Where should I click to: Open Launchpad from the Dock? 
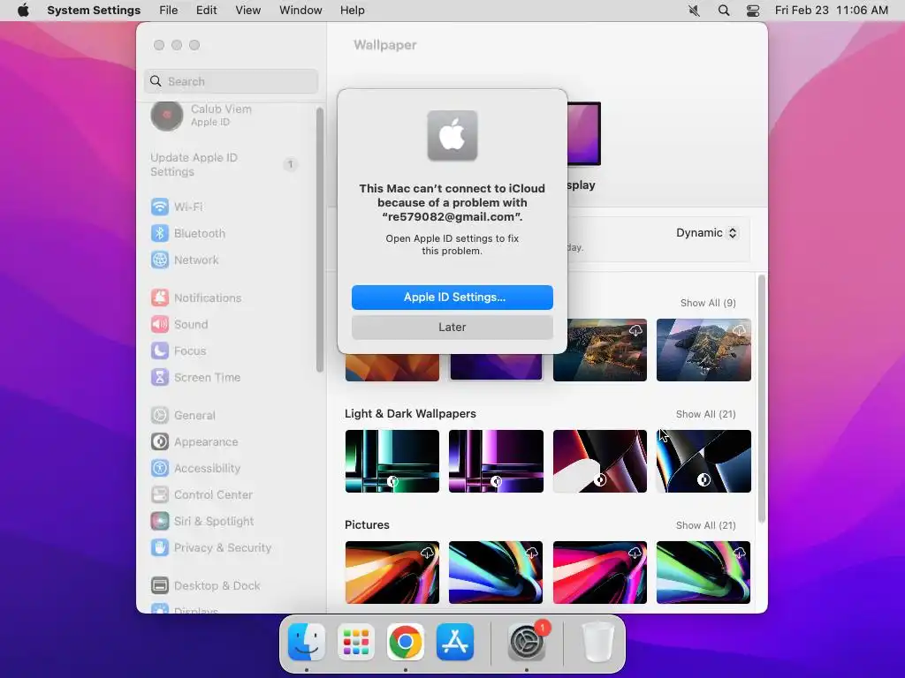355,642
